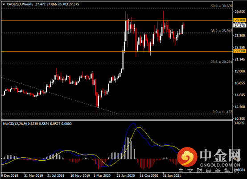Select the 22.600 orange price label
The height and width of the screenshot is (179, 247).
click(x=239, y=51)
